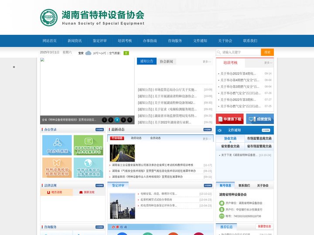Select slideshow page 2 indicator
Viewport: 314px width, 235px height.
[111, 120]
